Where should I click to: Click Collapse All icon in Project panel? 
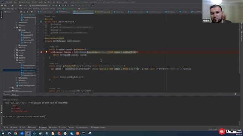[27, 12]
